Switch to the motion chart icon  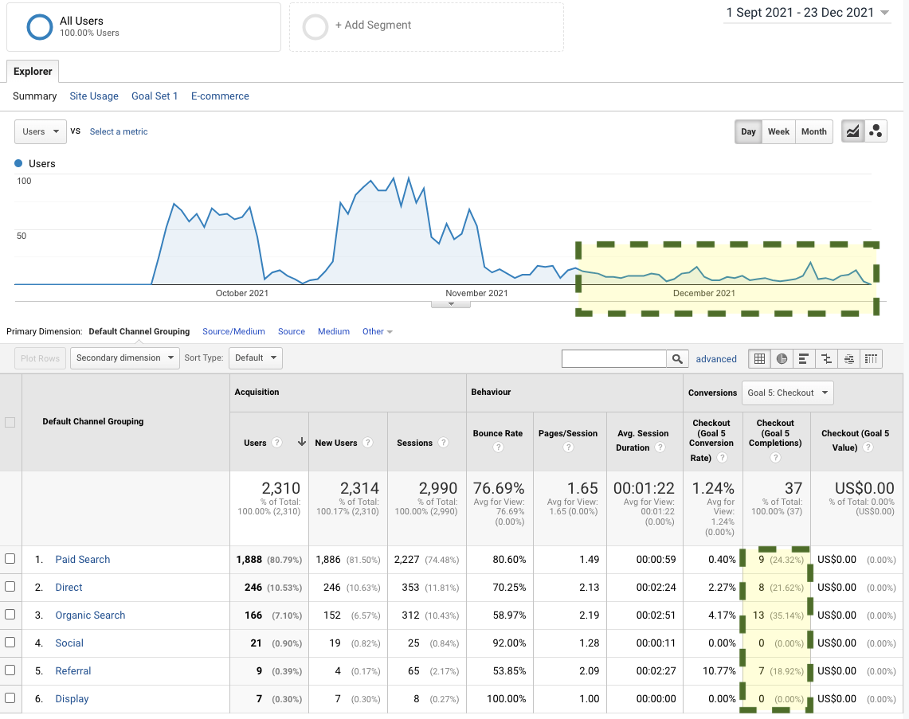coord(876,131)
